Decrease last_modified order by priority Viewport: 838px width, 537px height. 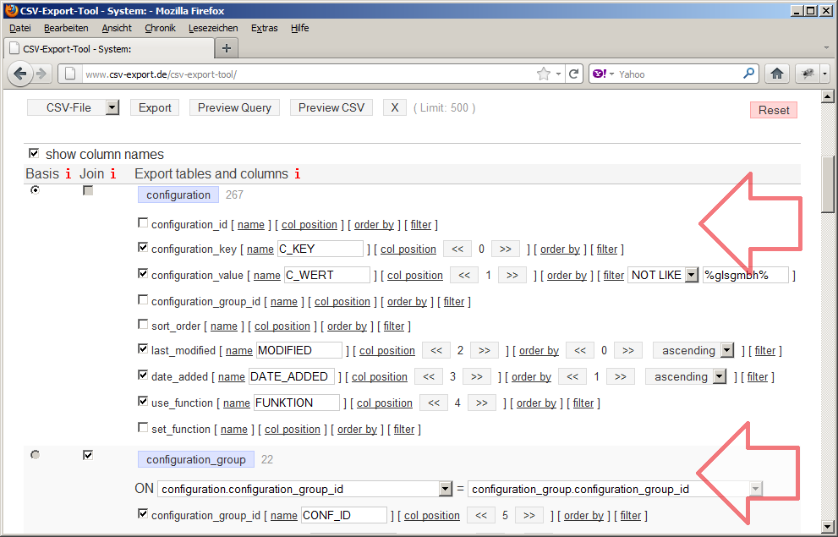[580, 350]
